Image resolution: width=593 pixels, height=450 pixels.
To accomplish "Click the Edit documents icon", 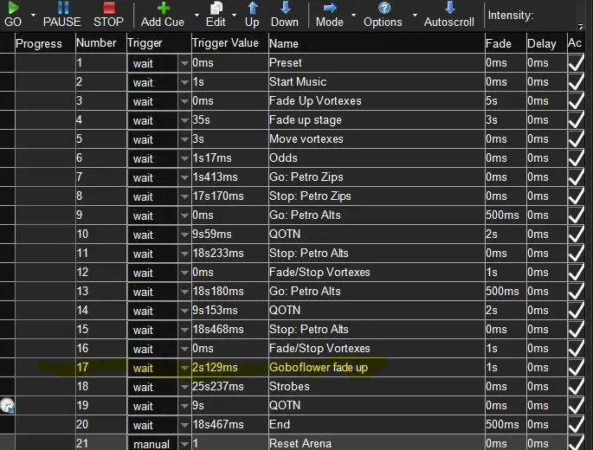I will 216,9.
